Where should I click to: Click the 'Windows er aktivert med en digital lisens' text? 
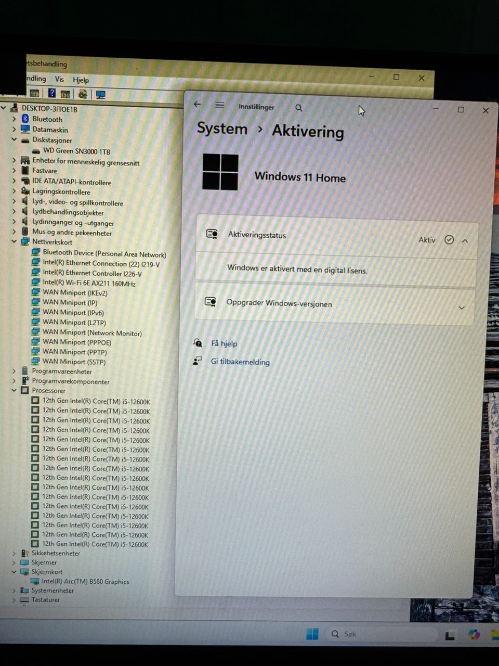(297, 269)
